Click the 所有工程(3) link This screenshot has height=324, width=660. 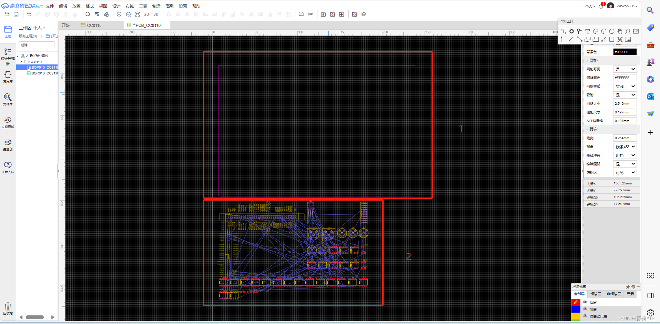click(28, 36)
